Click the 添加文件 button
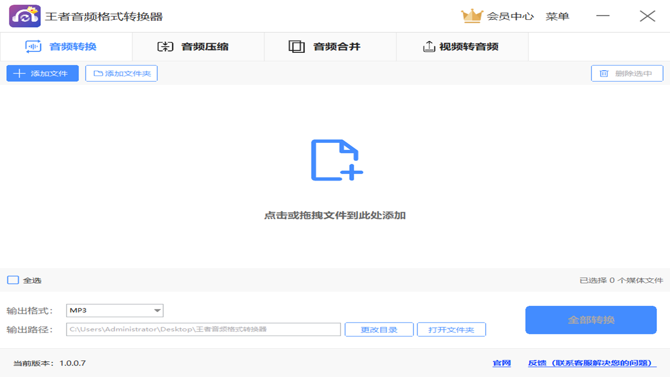The image size is (670, 377). pos(42,73)
